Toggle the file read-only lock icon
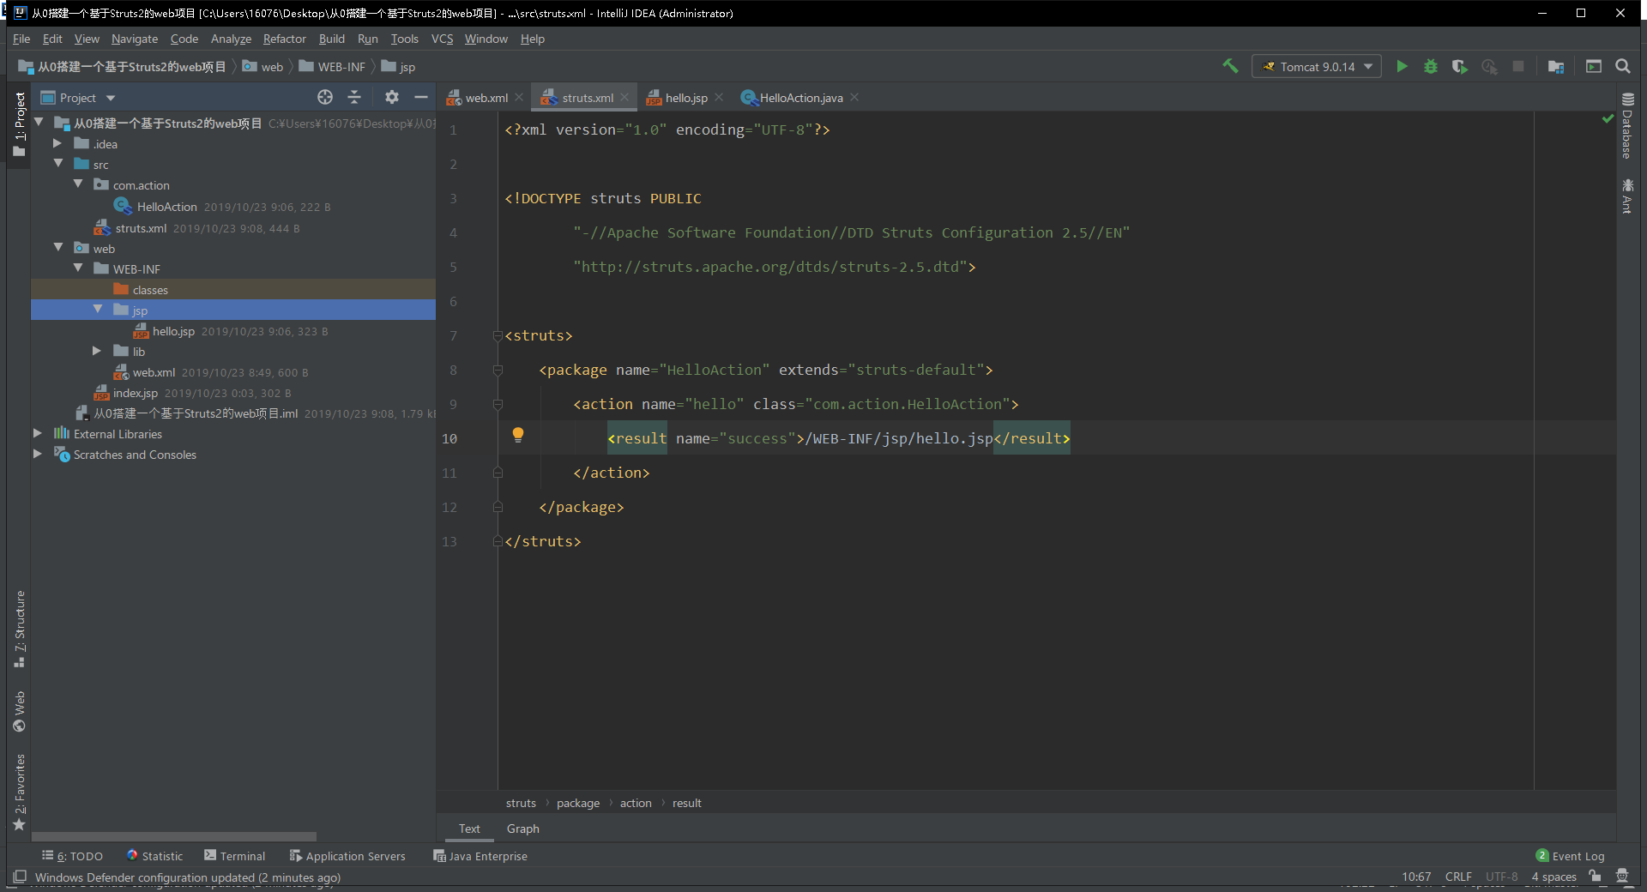 [1595, 876]
